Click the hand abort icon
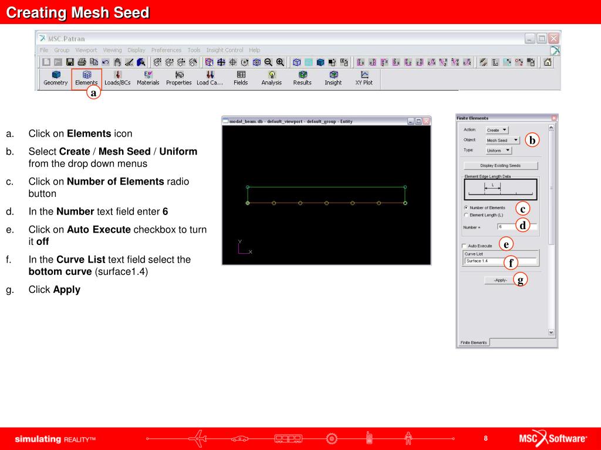This screenshot has height=450, width=601. point(117,62)
